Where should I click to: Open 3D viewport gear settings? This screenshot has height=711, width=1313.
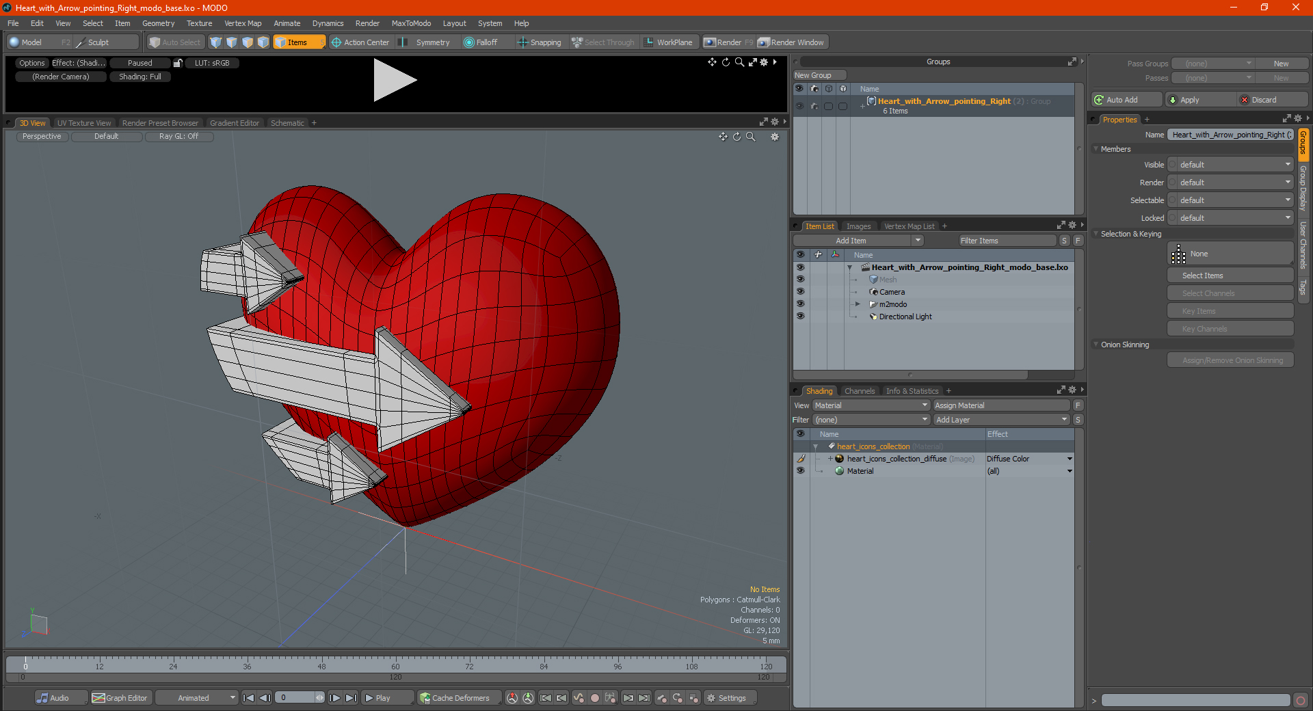[775, 137]
